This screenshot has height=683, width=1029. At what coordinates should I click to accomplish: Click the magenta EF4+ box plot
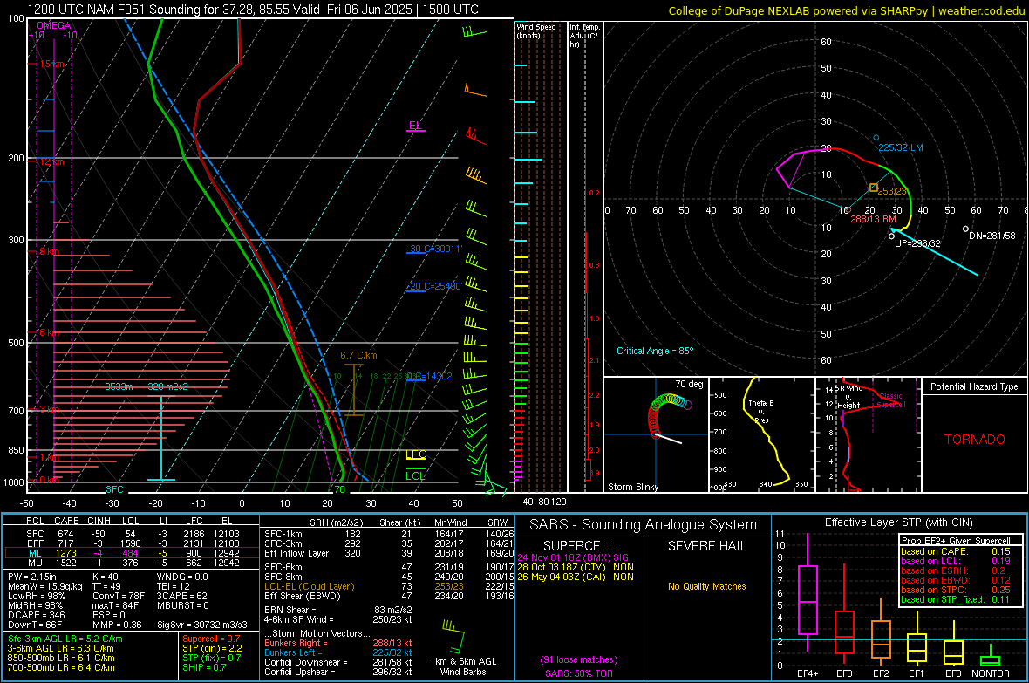808,593
